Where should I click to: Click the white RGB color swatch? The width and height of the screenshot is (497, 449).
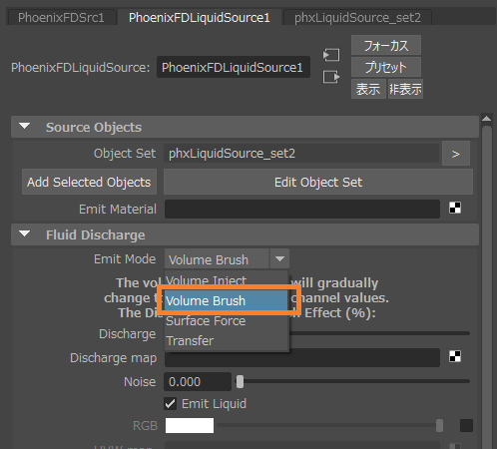[190, 425]
